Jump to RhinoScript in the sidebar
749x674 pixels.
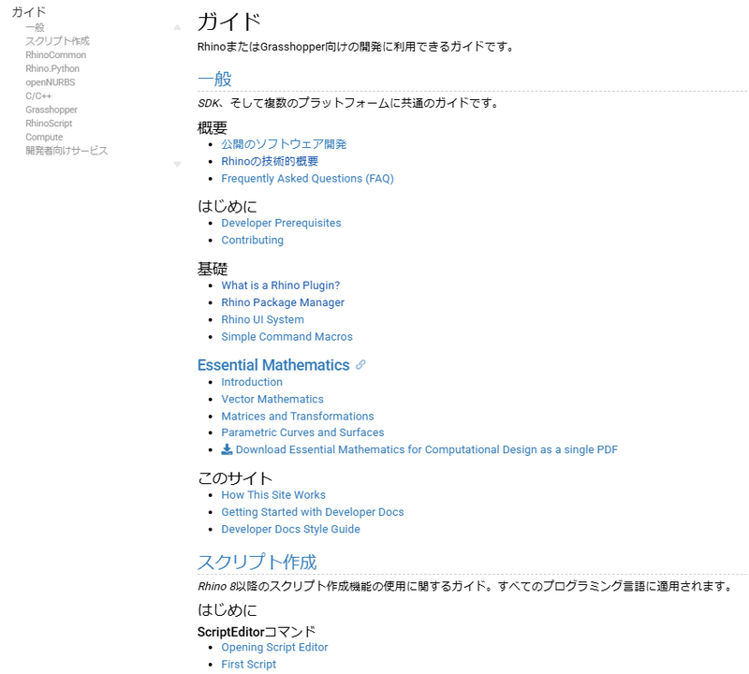click(49, 124)
